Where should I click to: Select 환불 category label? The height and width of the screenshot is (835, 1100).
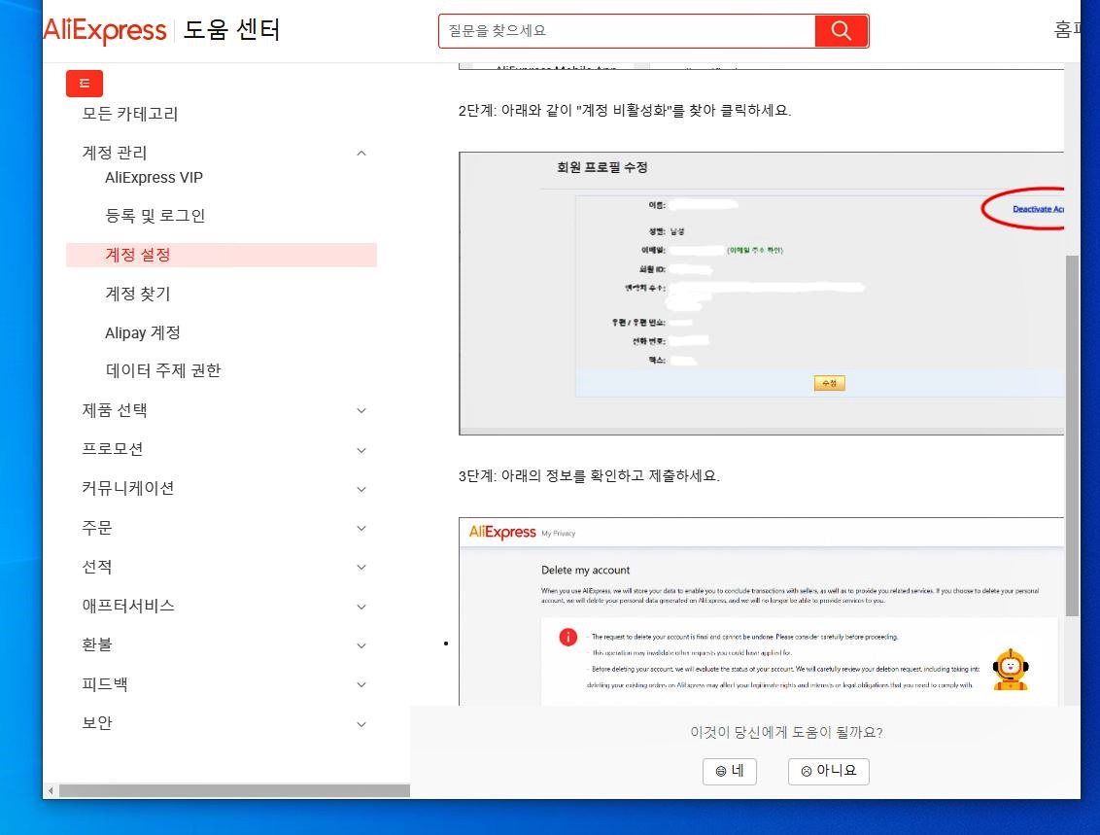97,644
